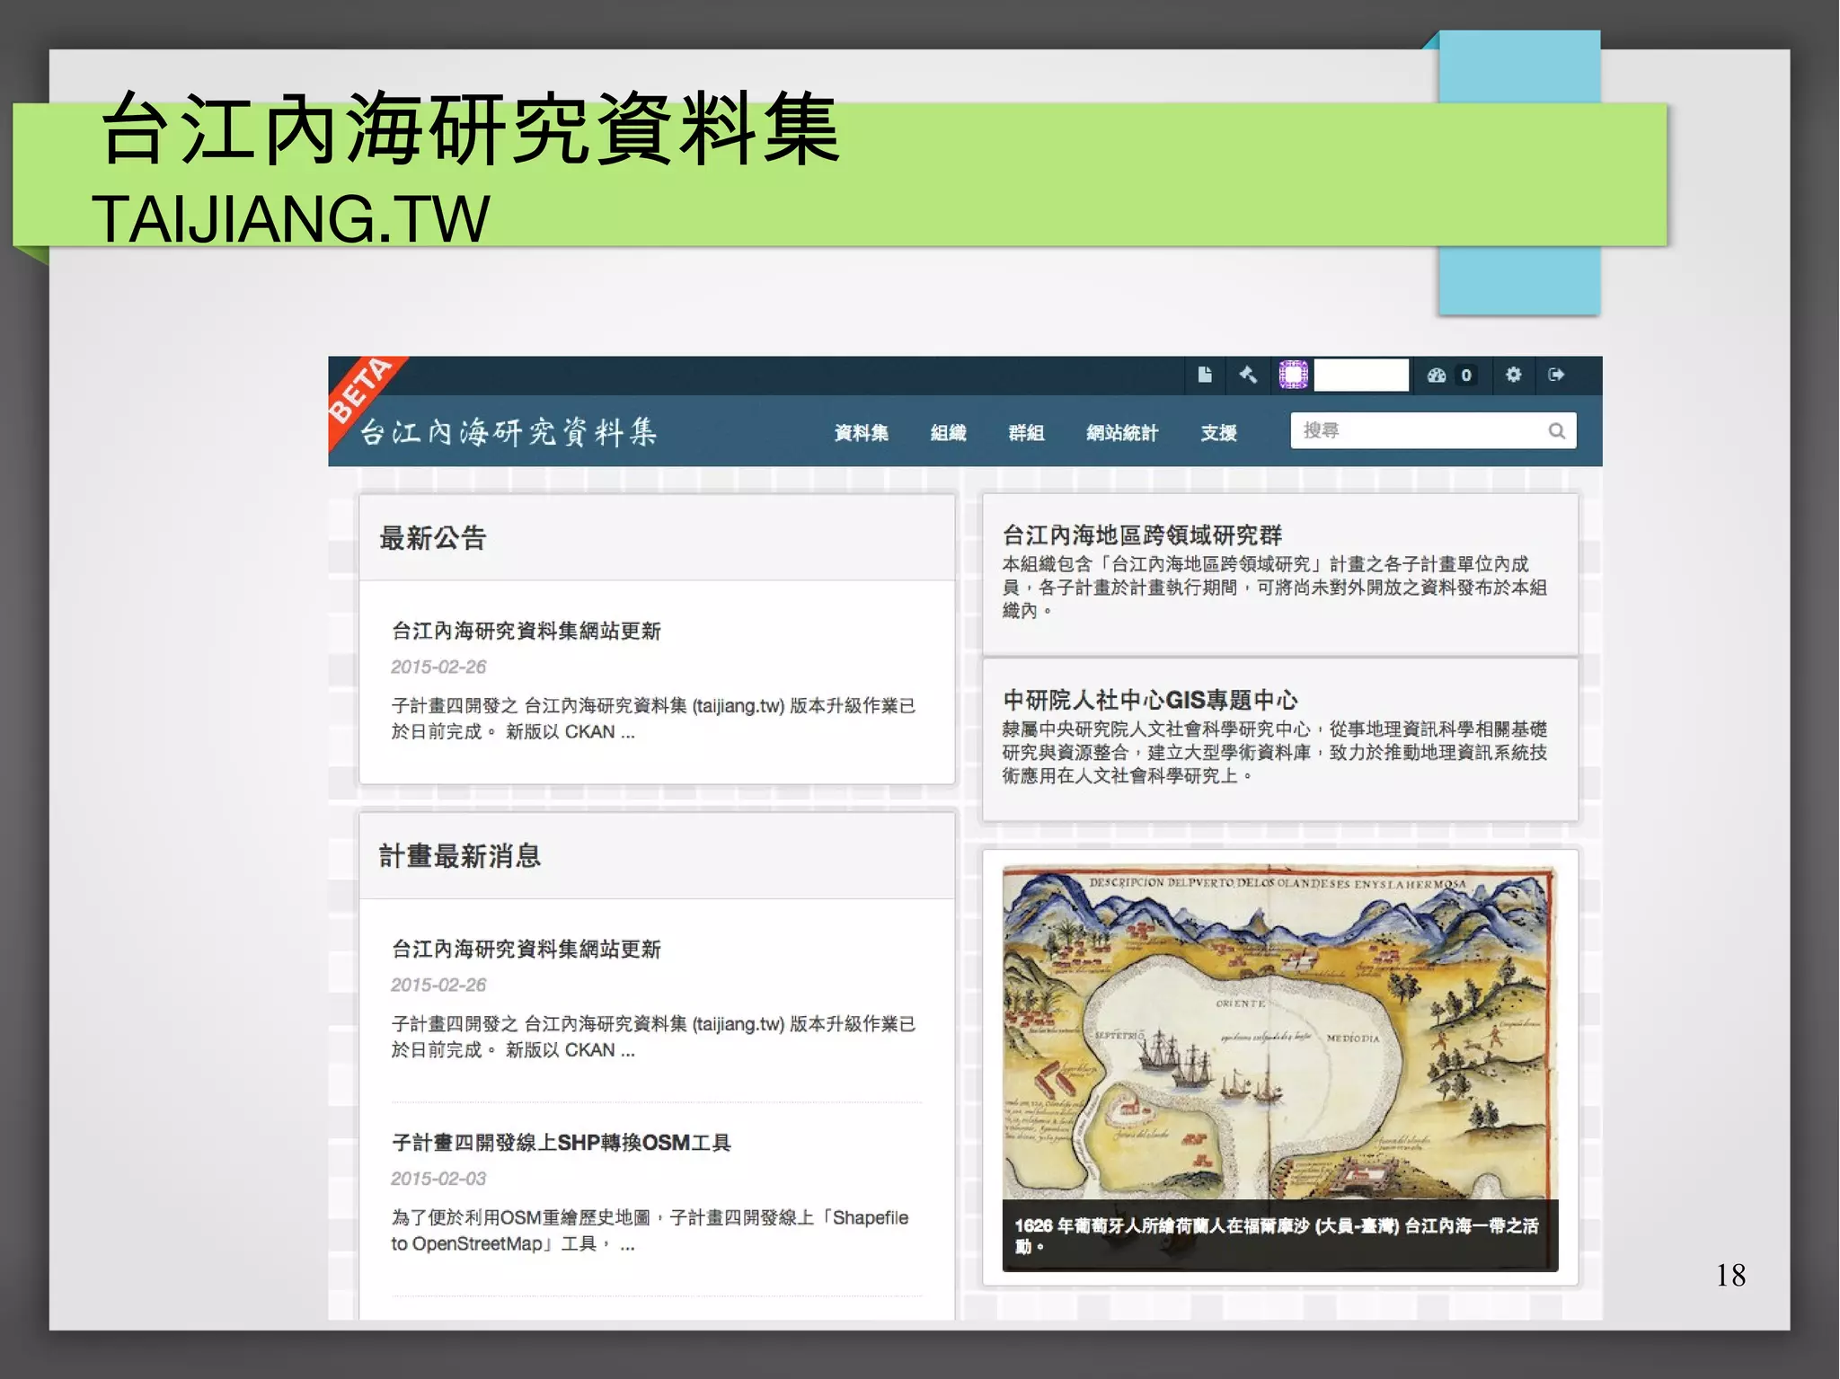
Task: Open 台江內海研究資料集網站更新 under 計畫最新消息
Action: click(526, 949)
